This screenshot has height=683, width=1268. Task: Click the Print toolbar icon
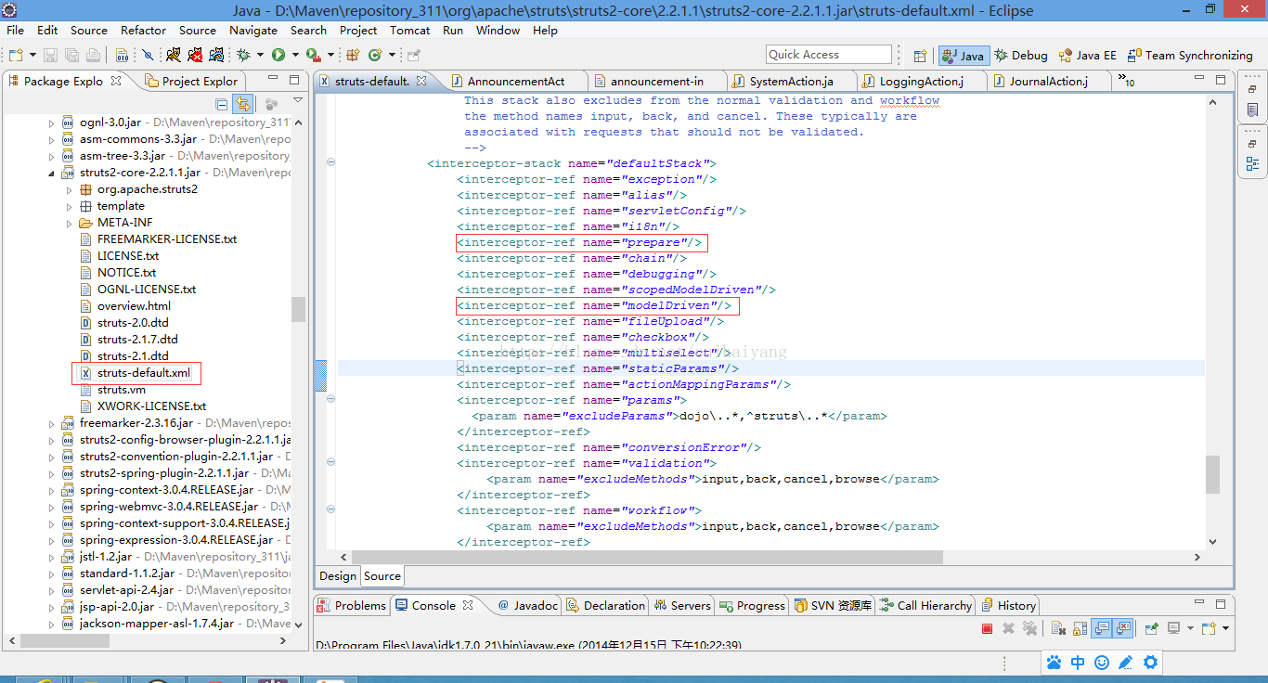[93, 55]
